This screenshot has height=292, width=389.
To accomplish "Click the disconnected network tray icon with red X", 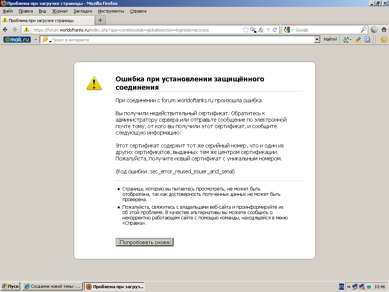I will [362, 287].
